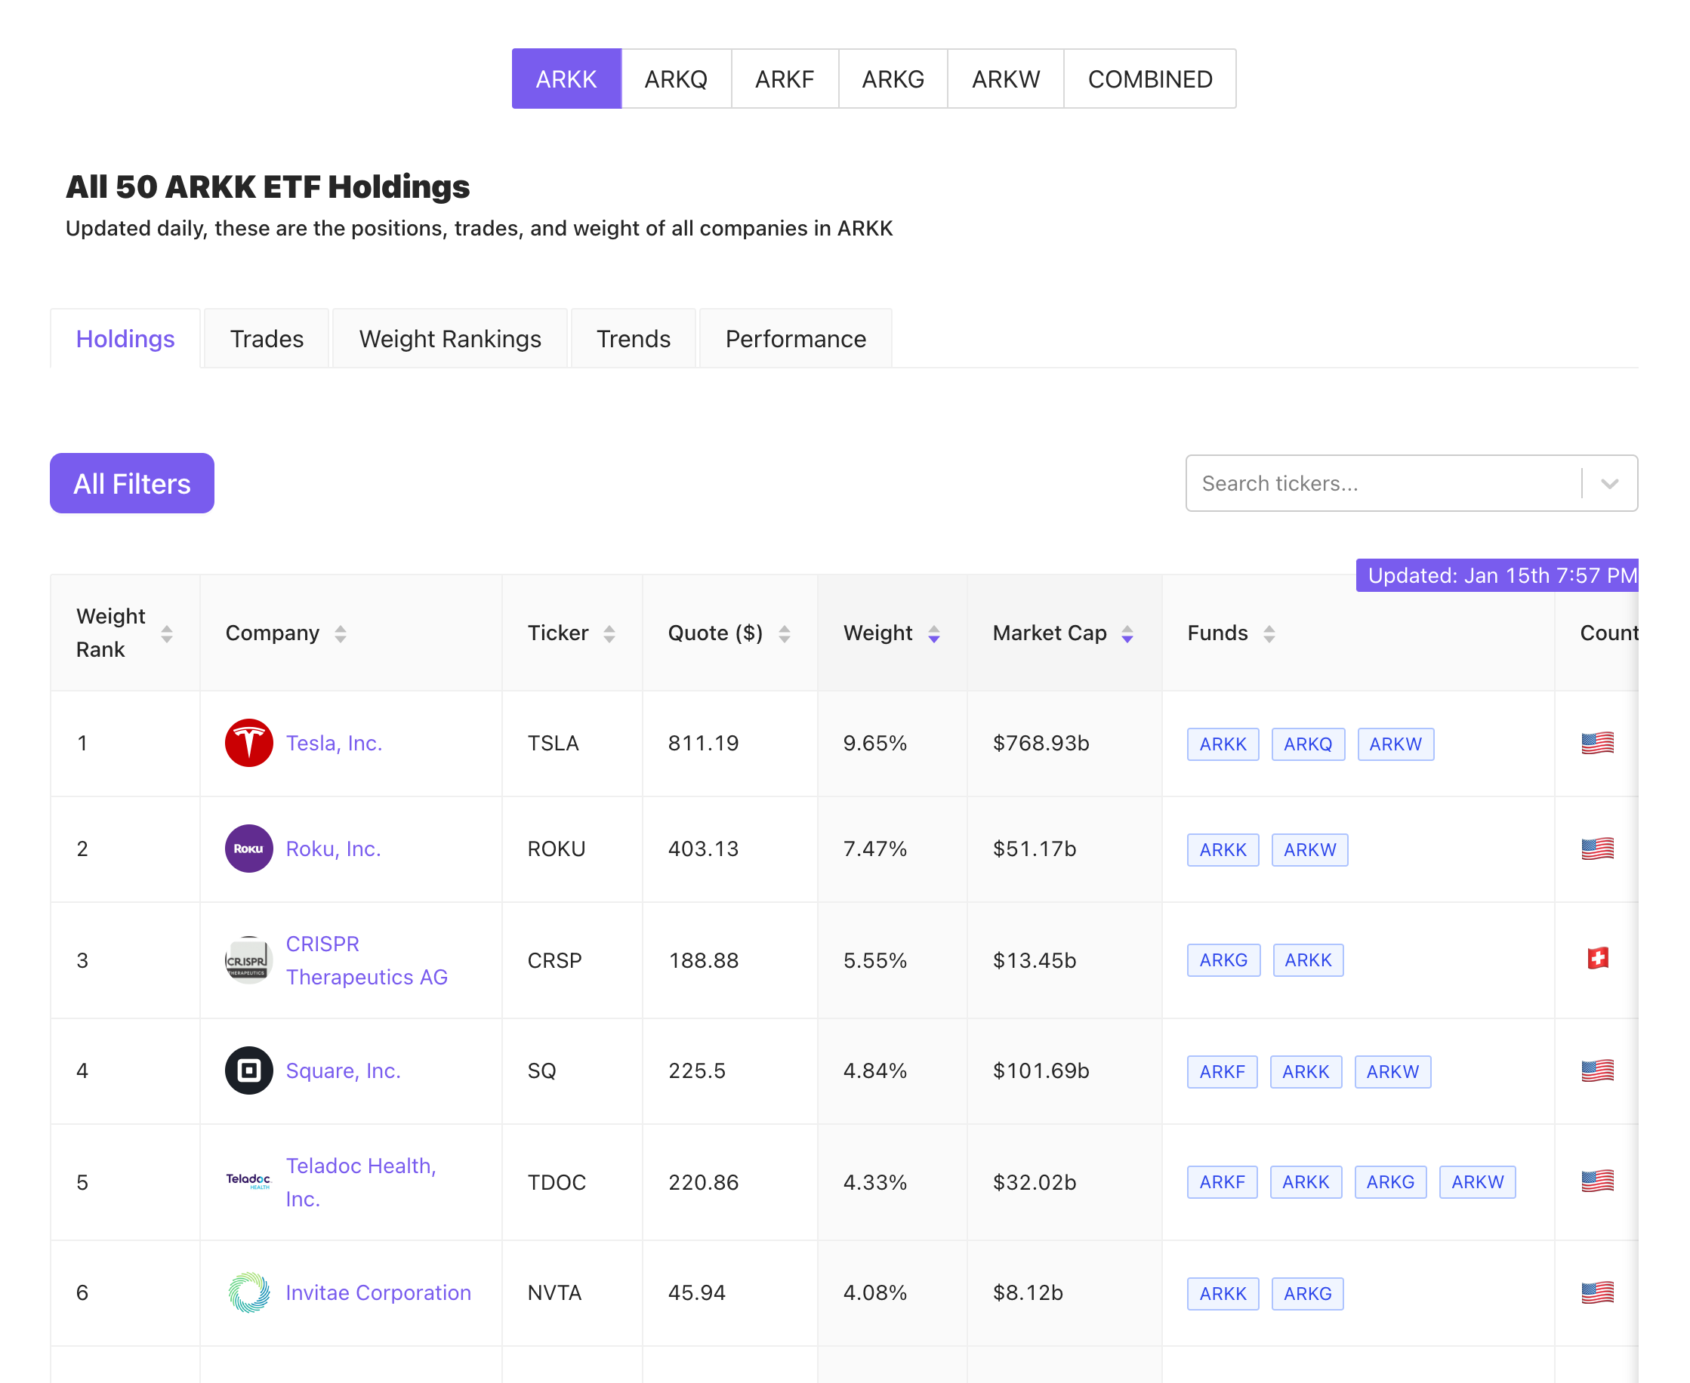1690x1383 pixels.
Task: Click the Square logo icon
Action: tap(248, 1070)
